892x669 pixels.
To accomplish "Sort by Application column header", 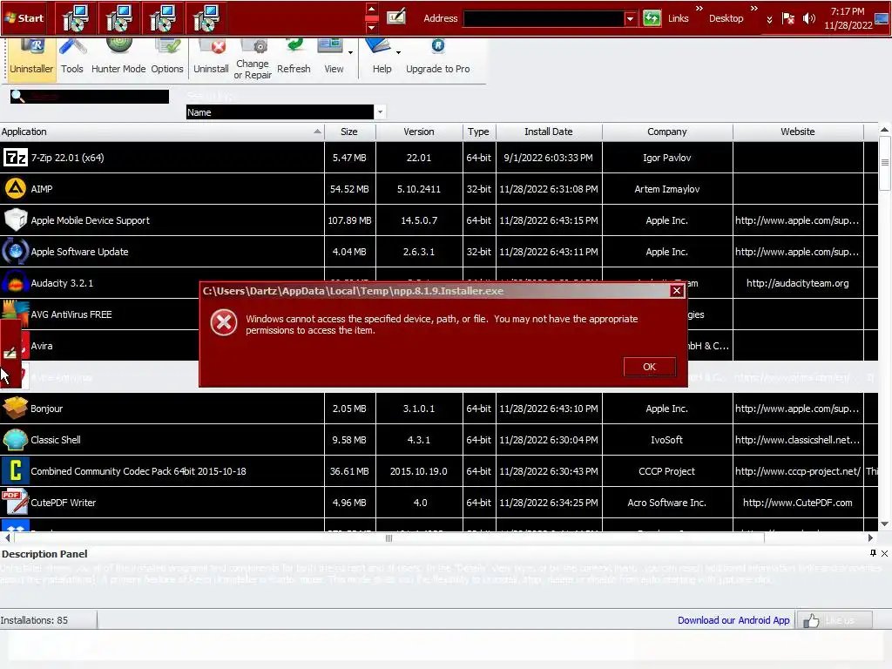I will click(x=161, y=132).
